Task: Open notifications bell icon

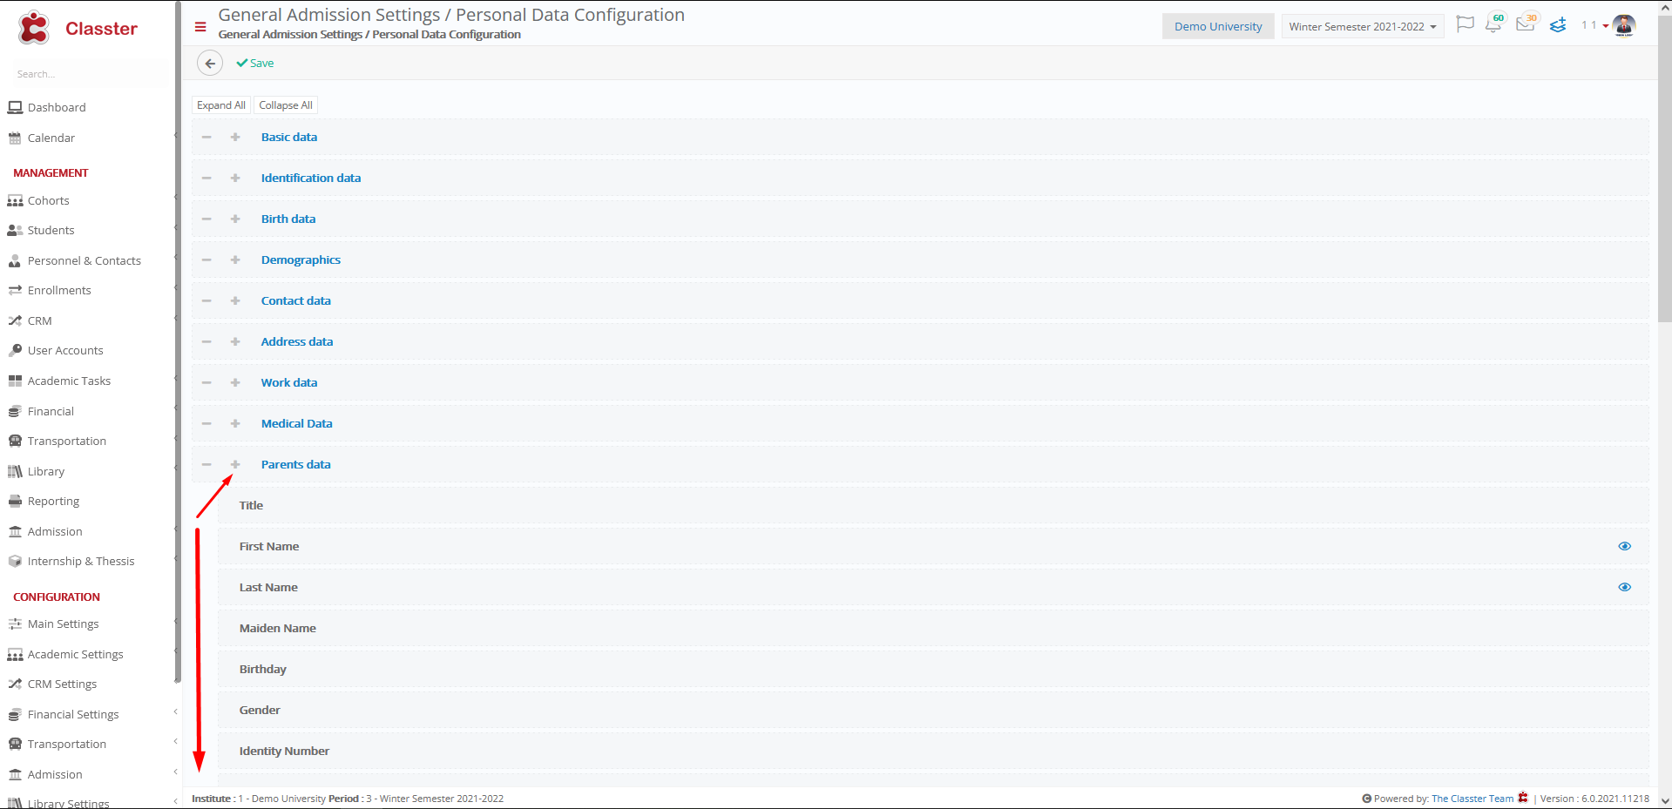Action: (1493, 25)
